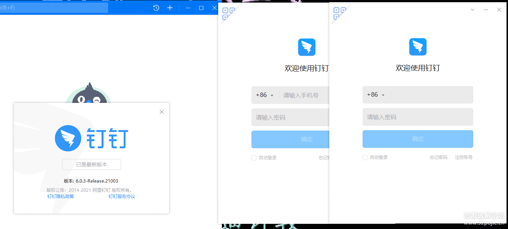This screenshot has width=508, height=229.
Task: Minimize the right login window
Action: point(486,10)
